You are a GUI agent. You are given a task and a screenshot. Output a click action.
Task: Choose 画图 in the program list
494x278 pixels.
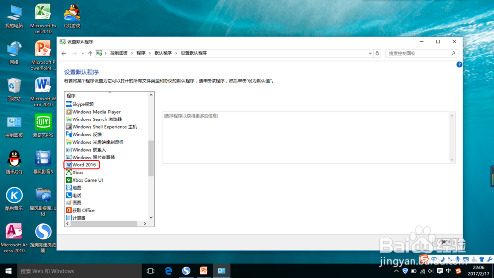pyautogui.click(x=74, y=203)
